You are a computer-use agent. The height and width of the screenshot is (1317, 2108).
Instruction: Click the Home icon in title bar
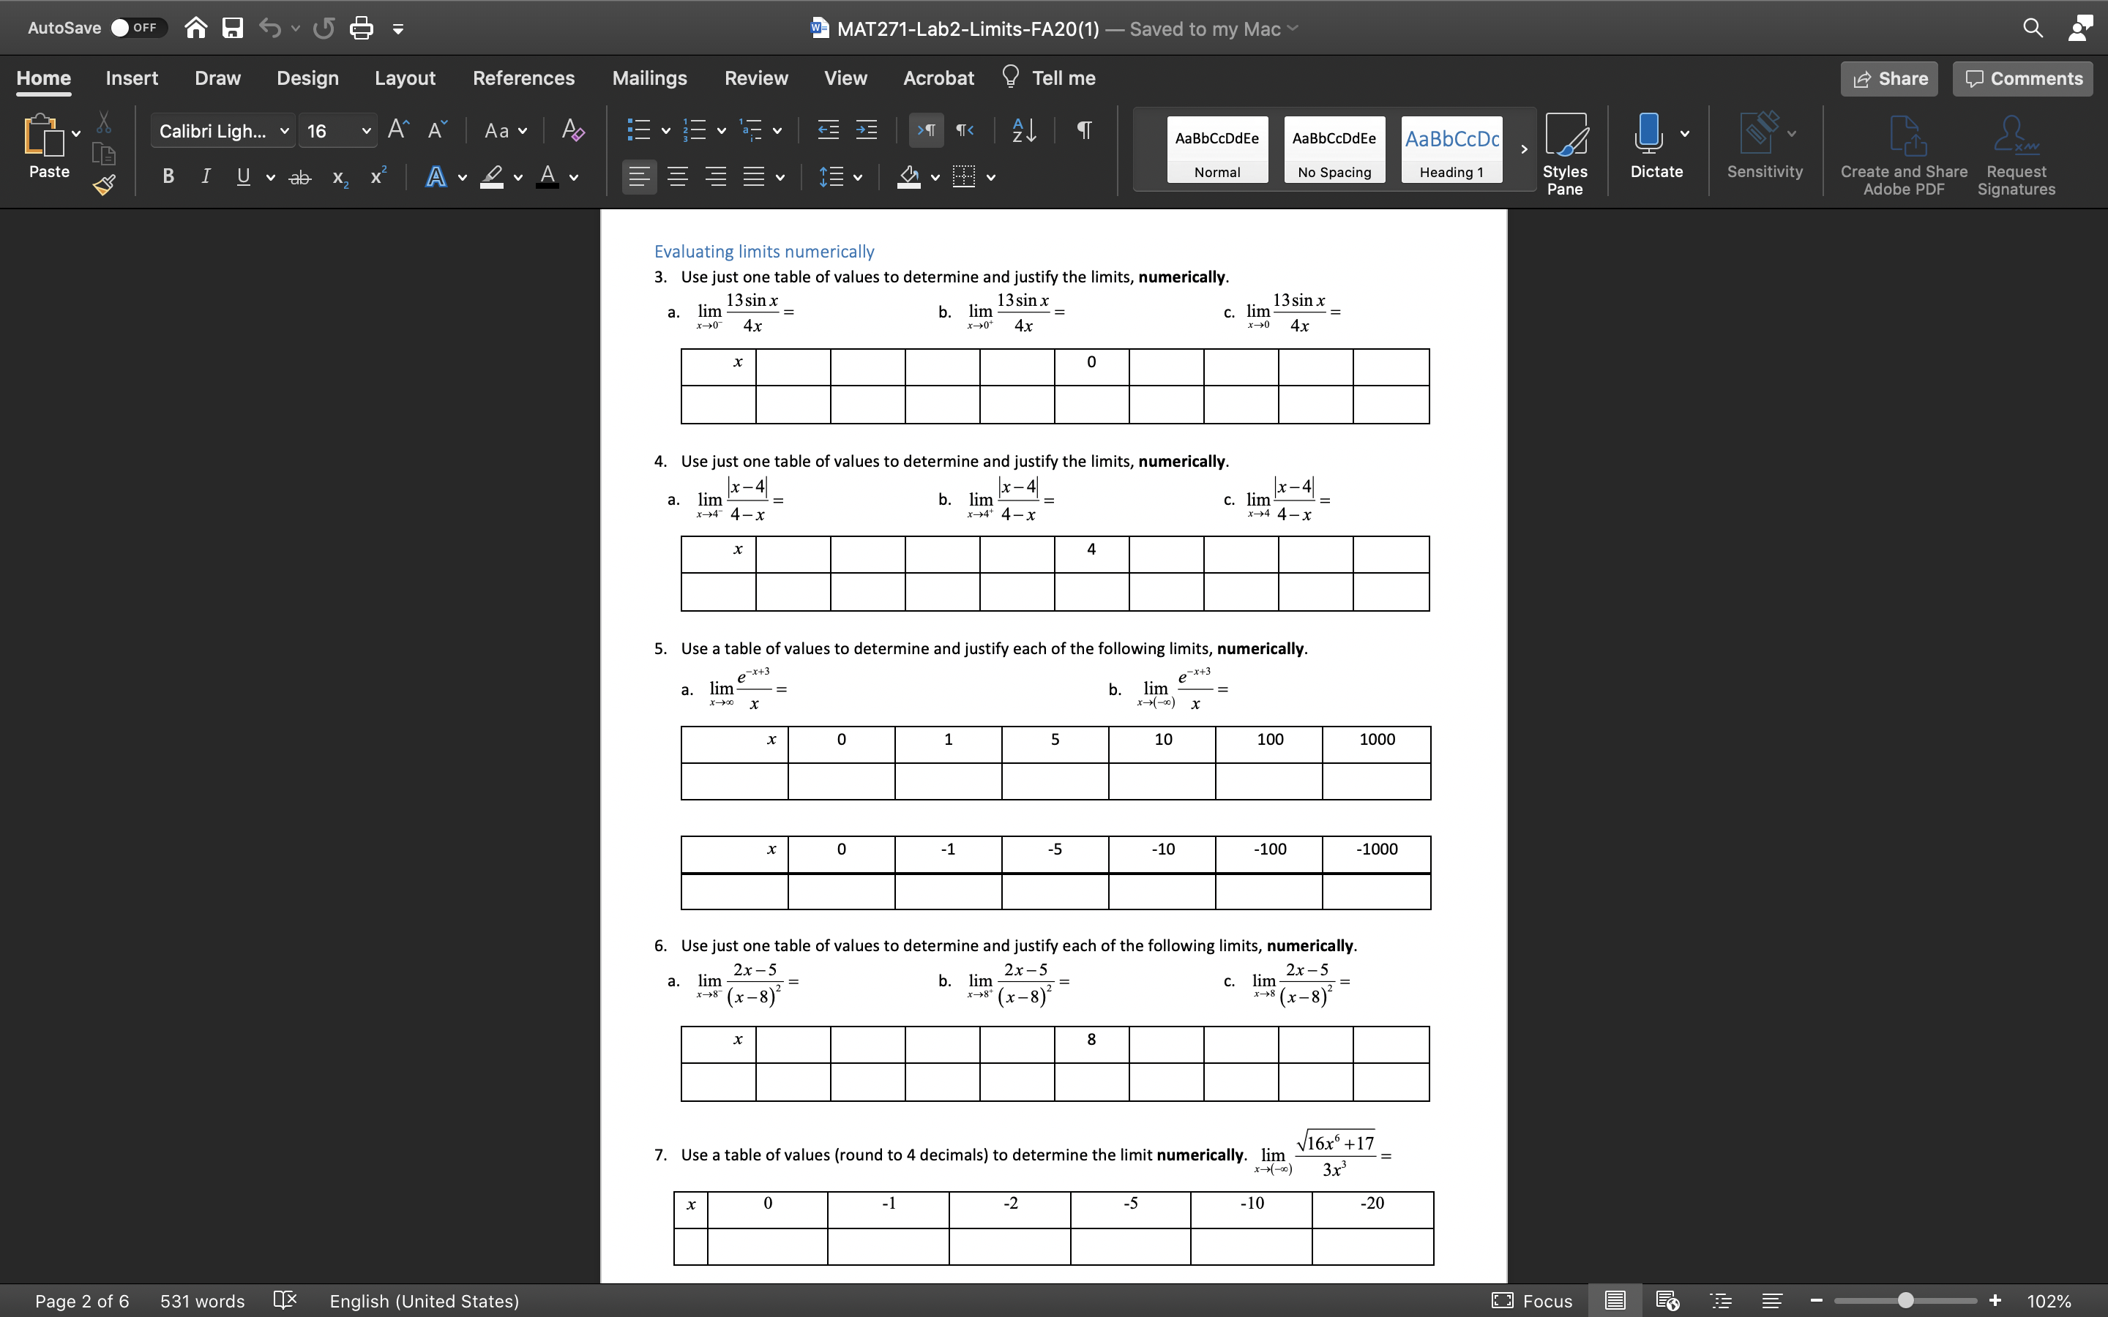click(x=196, y=28)
